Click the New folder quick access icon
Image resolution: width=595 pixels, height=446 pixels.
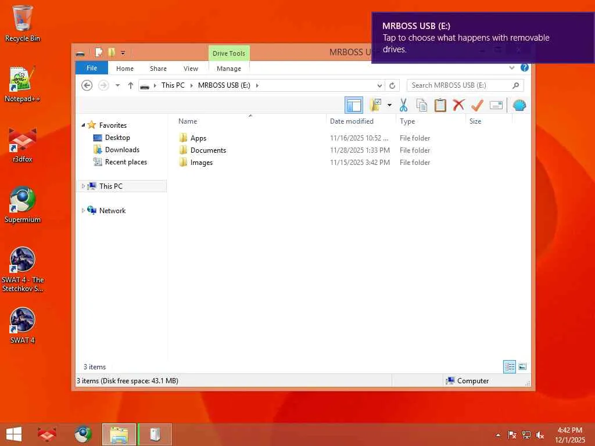tap(112, 52)
